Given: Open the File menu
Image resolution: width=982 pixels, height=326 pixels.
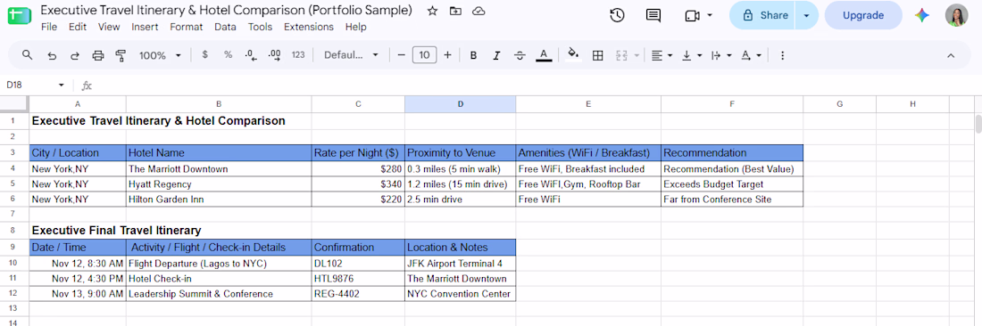Looking at the screenshot, I should click(x=49, y=27).
